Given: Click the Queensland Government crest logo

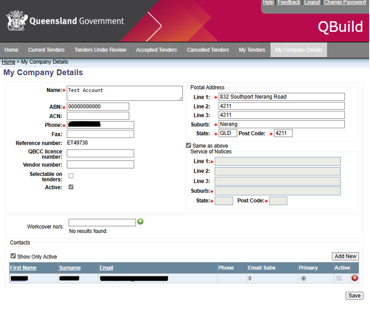Looking at the screenshot, I should pos(17,20).
